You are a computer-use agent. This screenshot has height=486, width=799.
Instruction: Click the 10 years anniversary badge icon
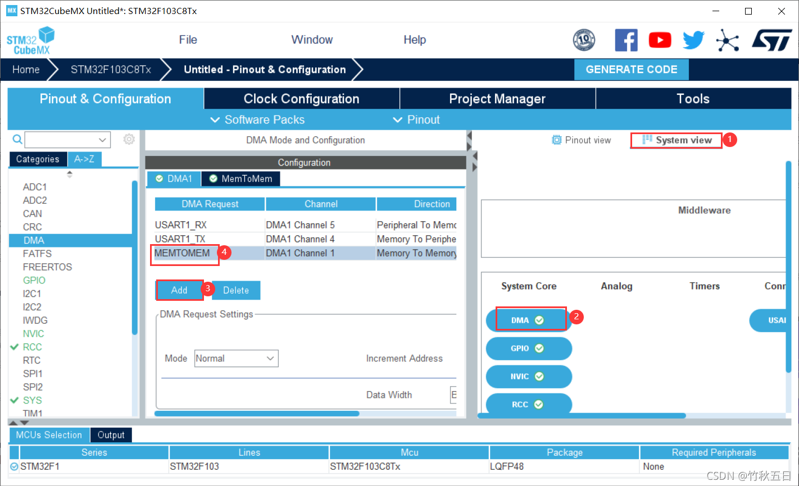[584, 40]
